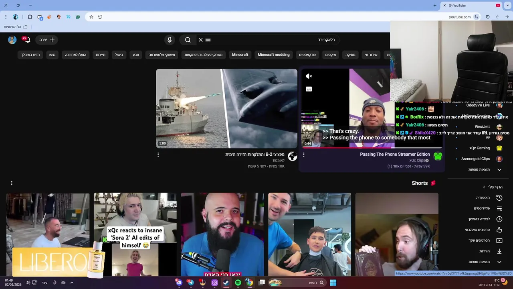Open the הורדות downloads arrow icon
513x289 pixels.
[x=499, y=251]
